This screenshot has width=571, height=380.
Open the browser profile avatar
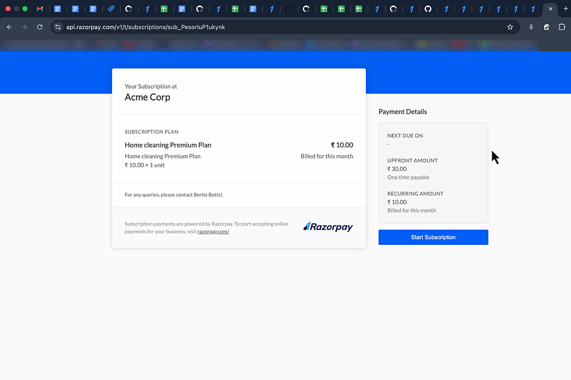531,27
